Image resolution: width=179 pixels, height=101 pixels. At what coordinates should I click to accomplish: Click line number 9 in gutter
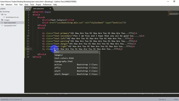29,33
